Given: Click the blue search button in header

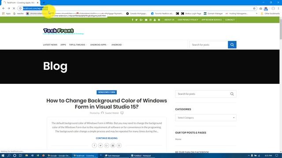Looking at the screenshot, I should (232, 45).
